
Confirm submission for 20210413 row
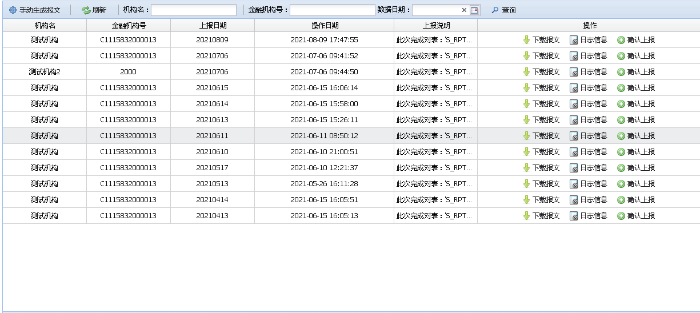tap(636, 216)
